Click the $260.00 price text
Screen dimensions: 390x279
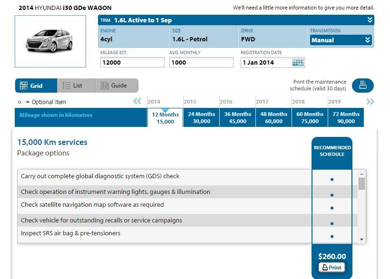(332, 256)
